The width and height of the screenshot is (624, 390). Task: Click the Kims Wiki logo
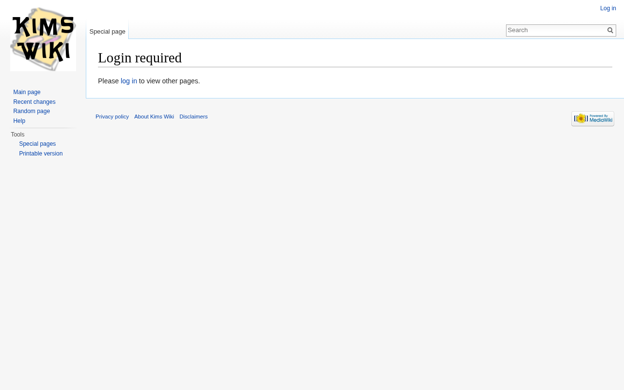(43, 39)
